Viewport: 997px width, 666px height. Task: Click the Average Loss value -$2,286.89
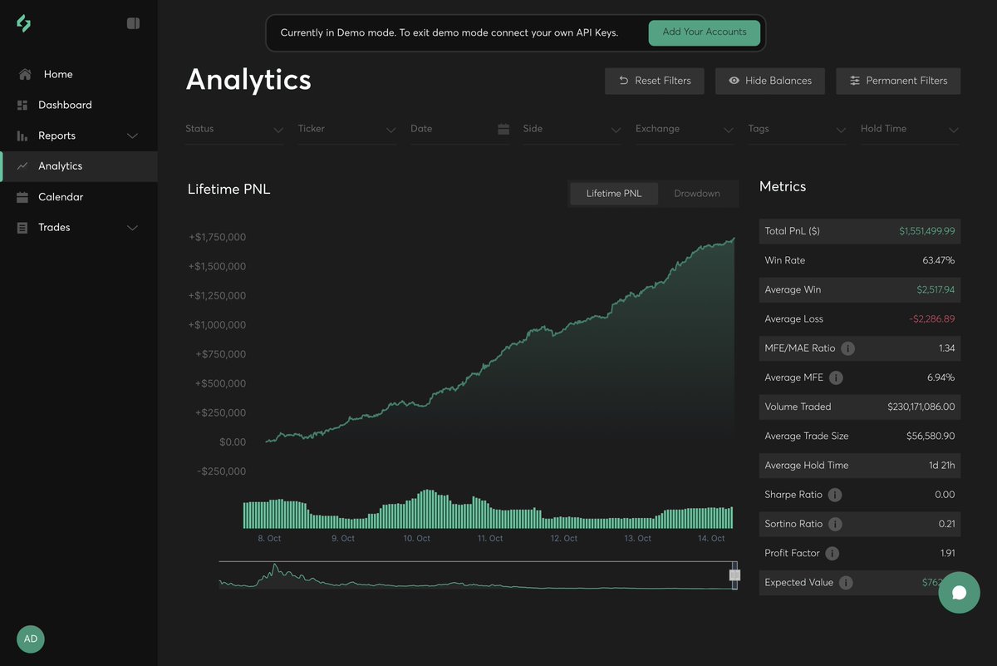tap(931, 319)
